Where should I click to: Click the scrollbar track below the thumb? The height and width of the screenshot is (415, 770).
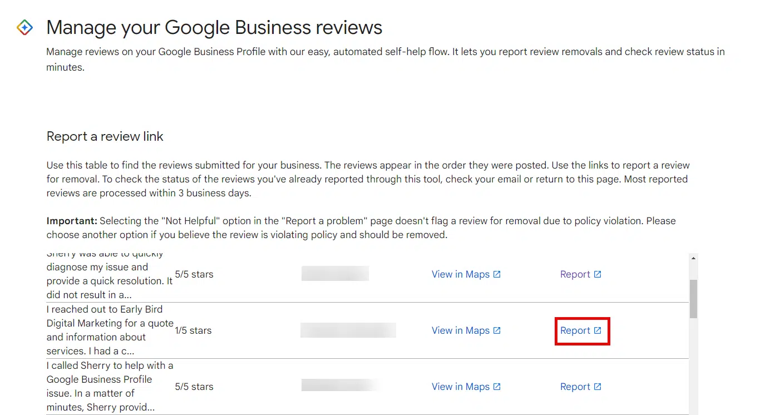pyautogui.click(x=693, y=367)
